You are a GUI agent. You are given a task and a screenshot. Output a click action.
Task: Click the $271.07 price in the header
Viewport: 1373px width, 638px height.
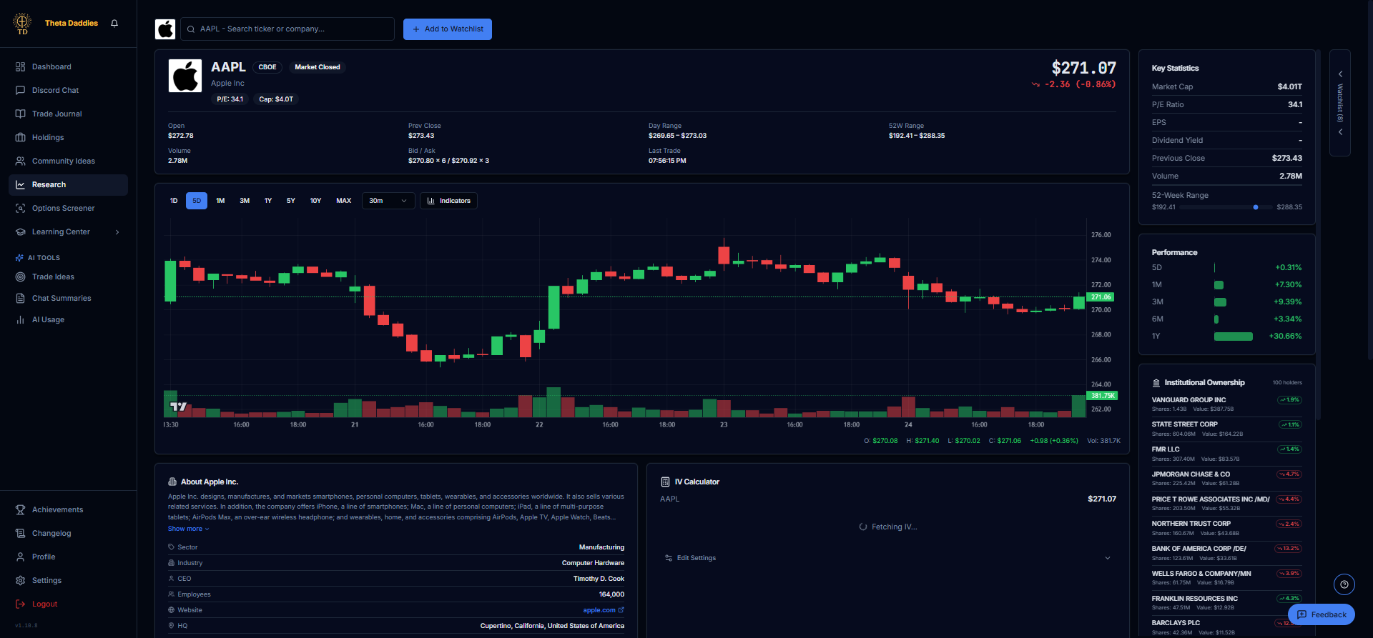click(1083, 68)
